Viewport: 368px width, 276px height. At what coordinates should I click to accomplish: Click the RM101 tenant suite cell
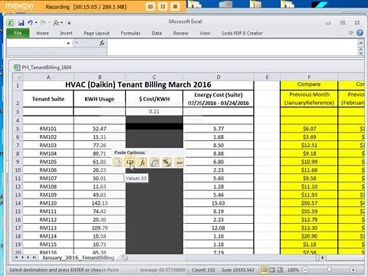pyautogui.click(x=48, y=129)
